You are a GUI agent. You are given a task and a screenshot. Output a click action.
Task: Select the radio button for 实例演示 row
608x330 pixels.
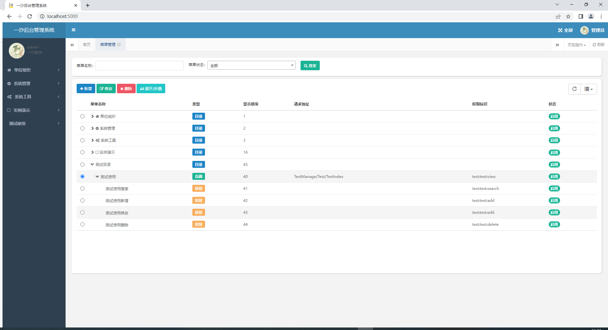(82, 152)
